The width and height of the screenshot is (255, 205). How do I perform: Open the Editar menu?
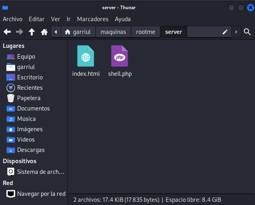point(37,19)
